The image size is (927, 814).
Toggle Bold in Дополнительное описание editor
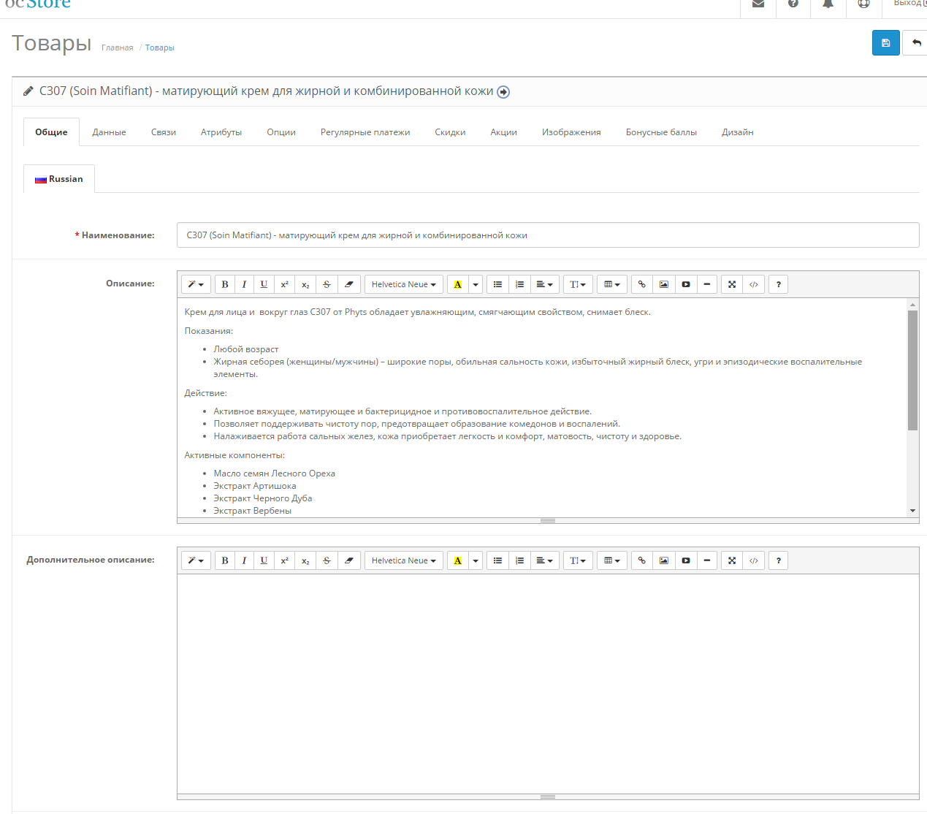pyautogui.click(x=225, y=560)
